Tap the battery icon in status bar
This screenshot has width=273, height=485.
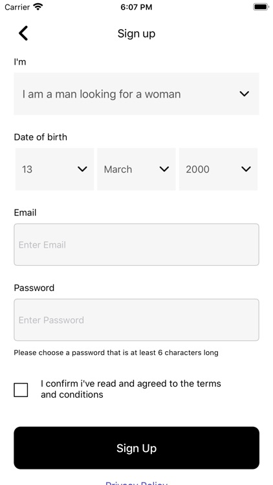point(261,7)
